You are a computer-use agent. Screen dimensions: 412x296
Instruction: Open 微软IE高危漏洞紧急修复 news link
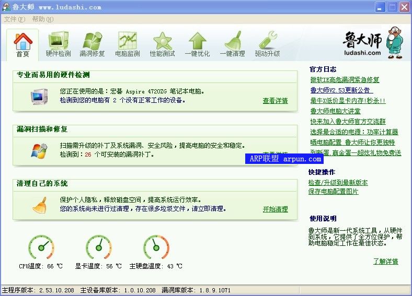[345, 80]
